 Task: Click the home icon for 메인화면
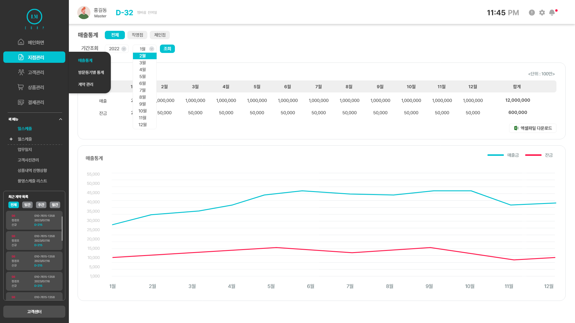tap(21, 42)
